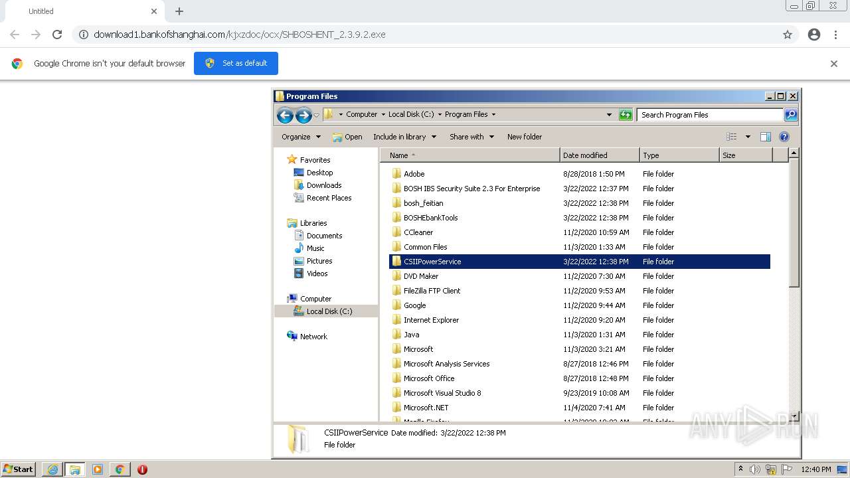Click Open in Explorer toolbar
This screenshot has height=478, width=850.
(347, 137)
